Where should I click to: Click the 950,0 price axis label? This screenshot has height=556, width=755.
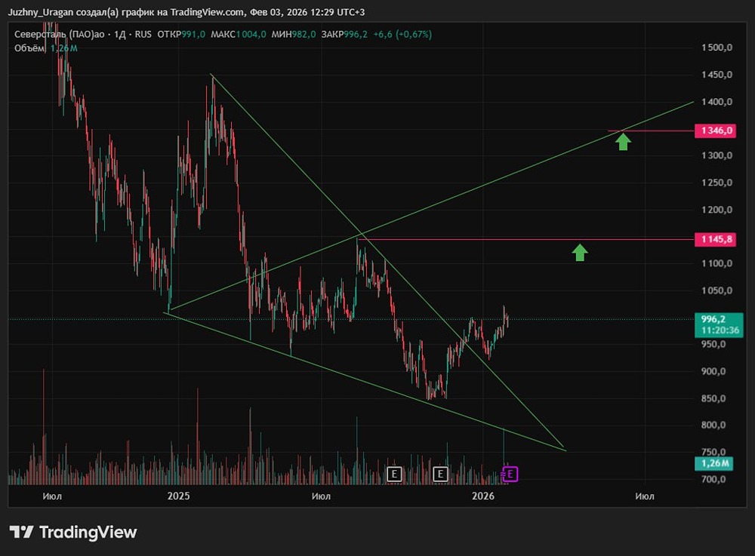[713, 344]
